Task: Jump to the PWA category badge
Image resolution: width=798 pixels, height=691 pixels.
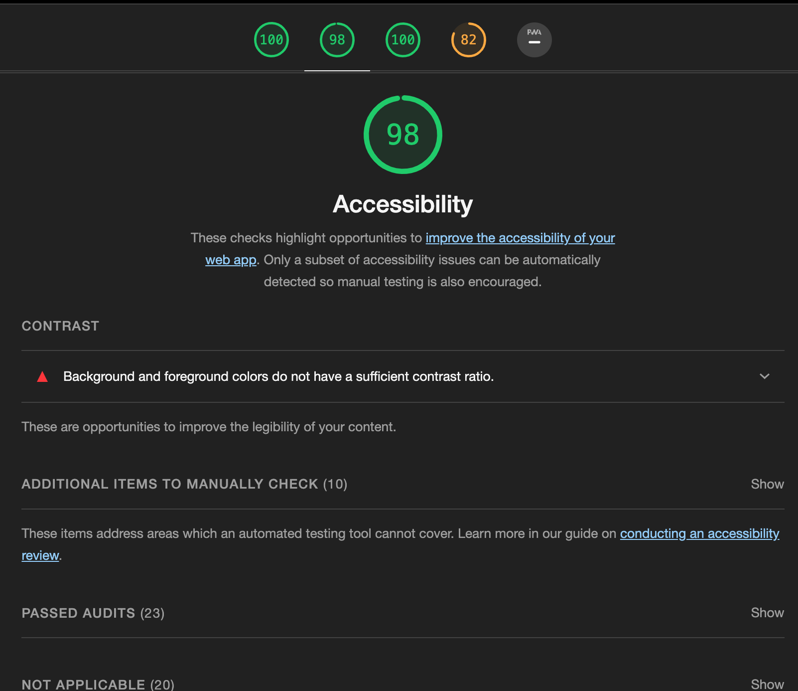Action: tap(534, 40)
